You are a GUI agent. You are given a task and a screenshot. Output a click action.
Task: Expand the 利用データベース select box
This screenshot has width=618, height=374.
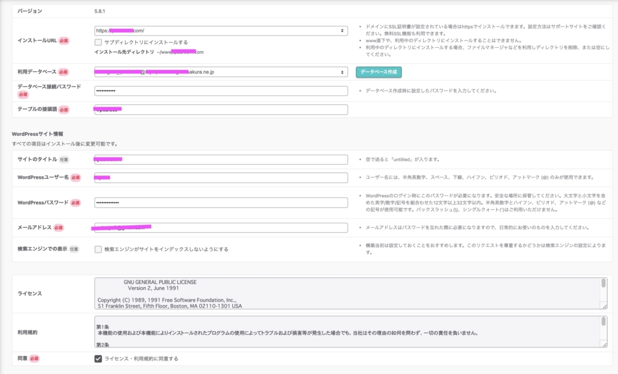click(x=221, y=72)
